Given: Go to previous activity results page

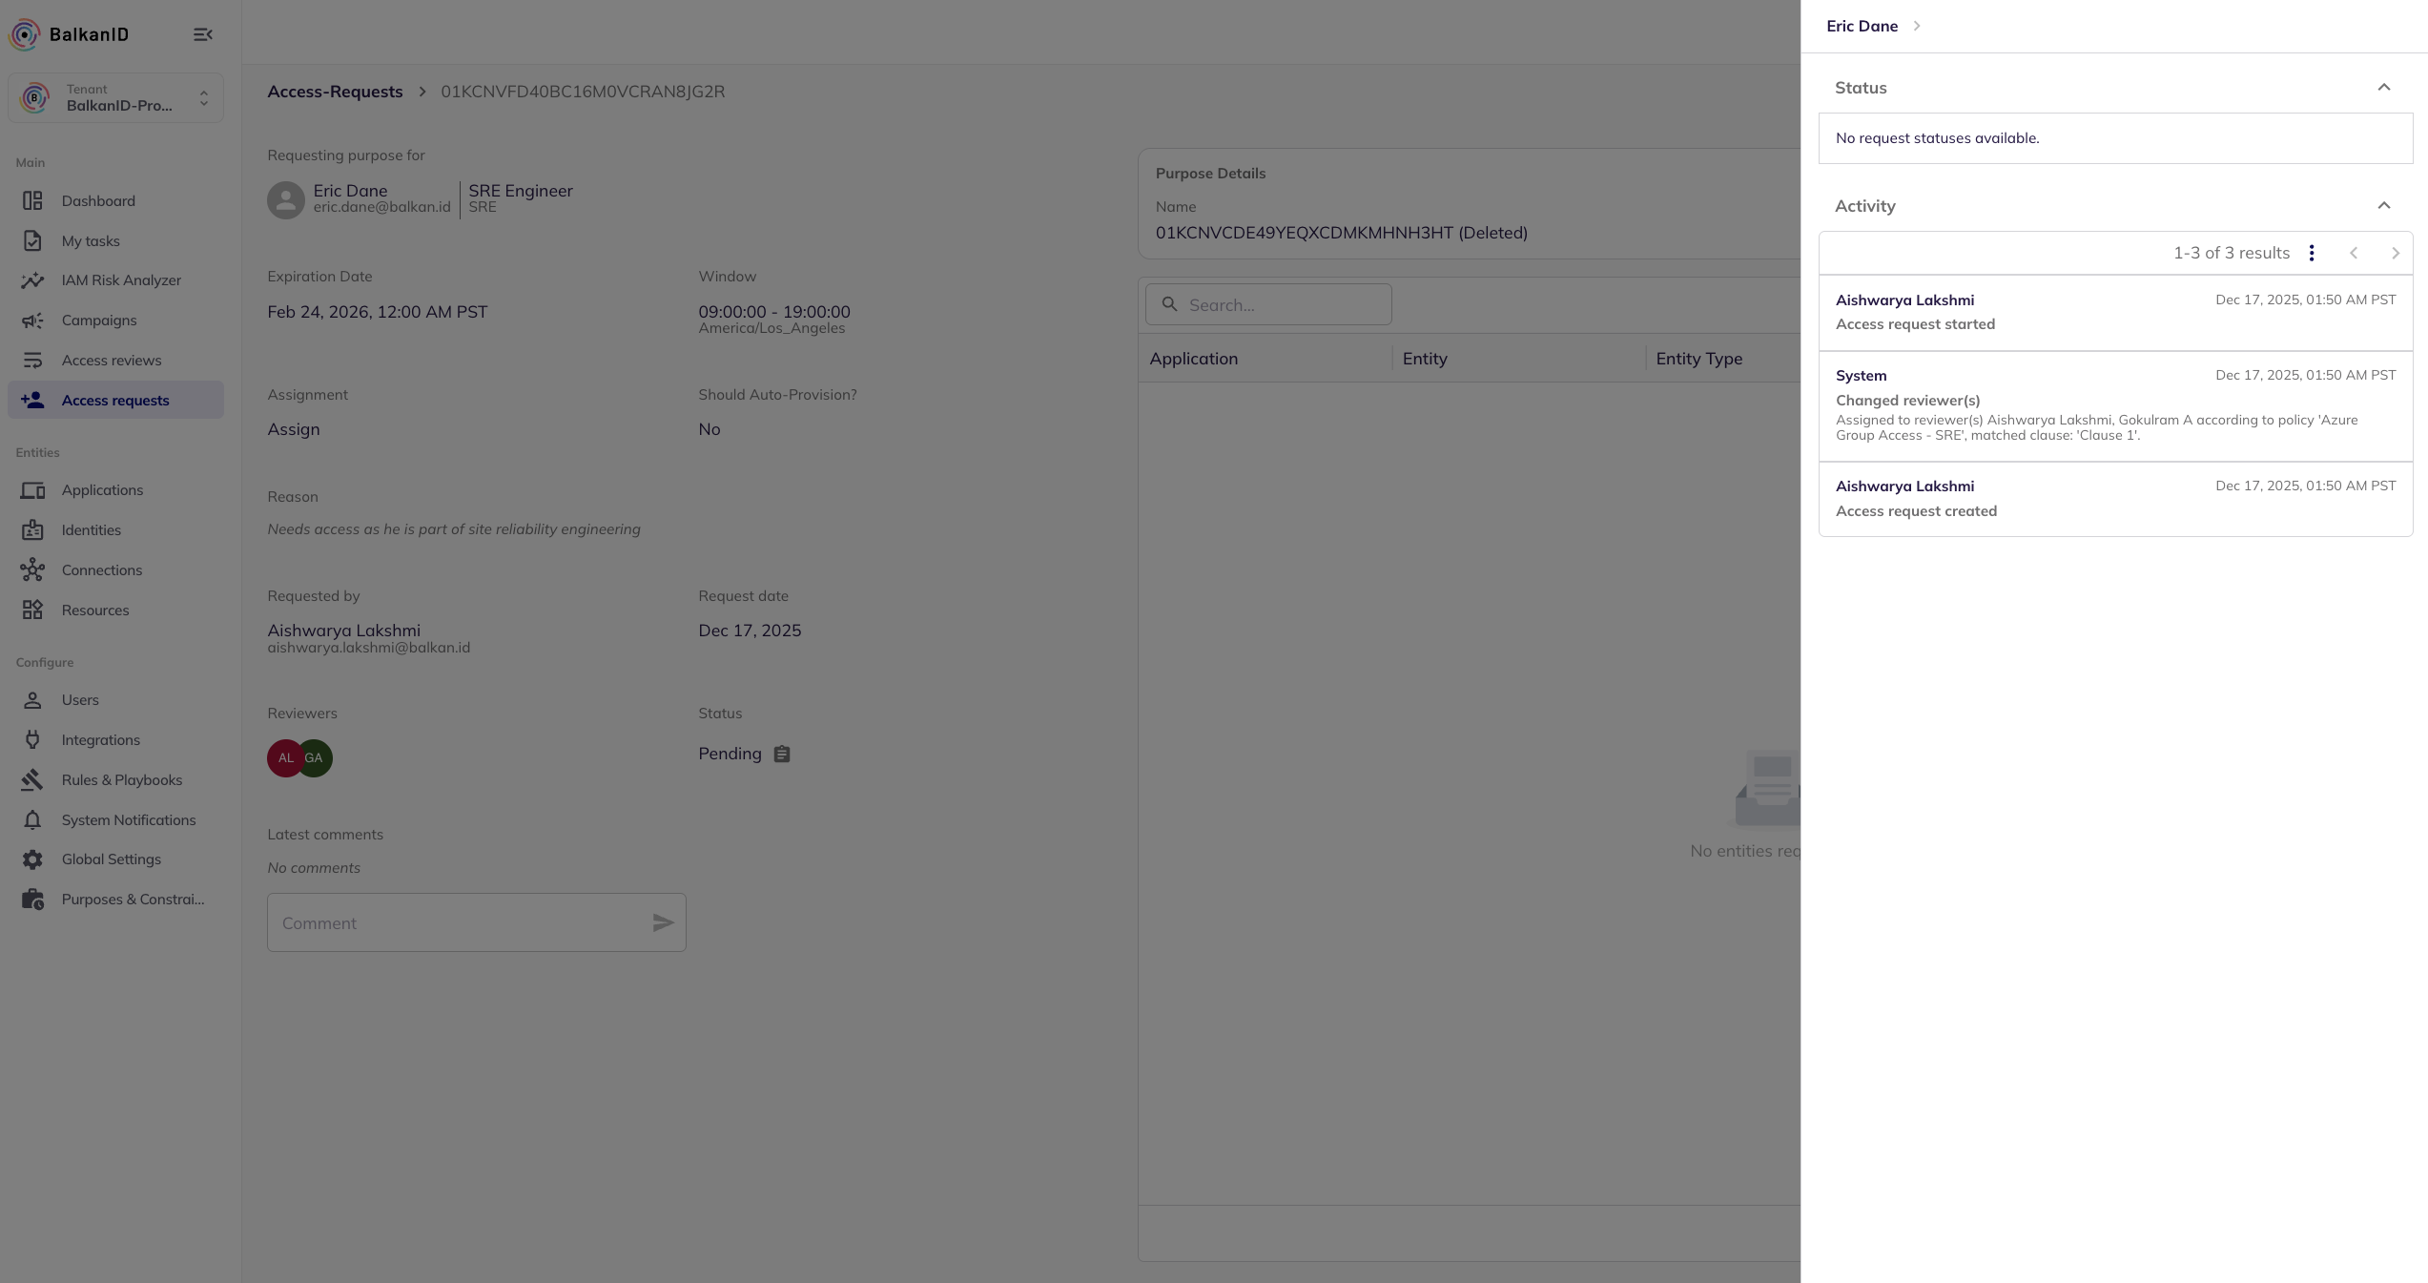Looking at the screenshot, I should point(2353,253).
